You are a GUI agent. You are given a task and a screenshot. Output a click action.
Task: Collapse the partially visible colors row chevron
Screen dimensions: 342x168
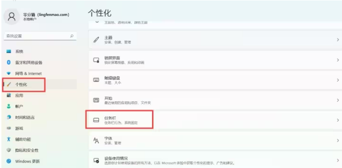coord(97,22)
